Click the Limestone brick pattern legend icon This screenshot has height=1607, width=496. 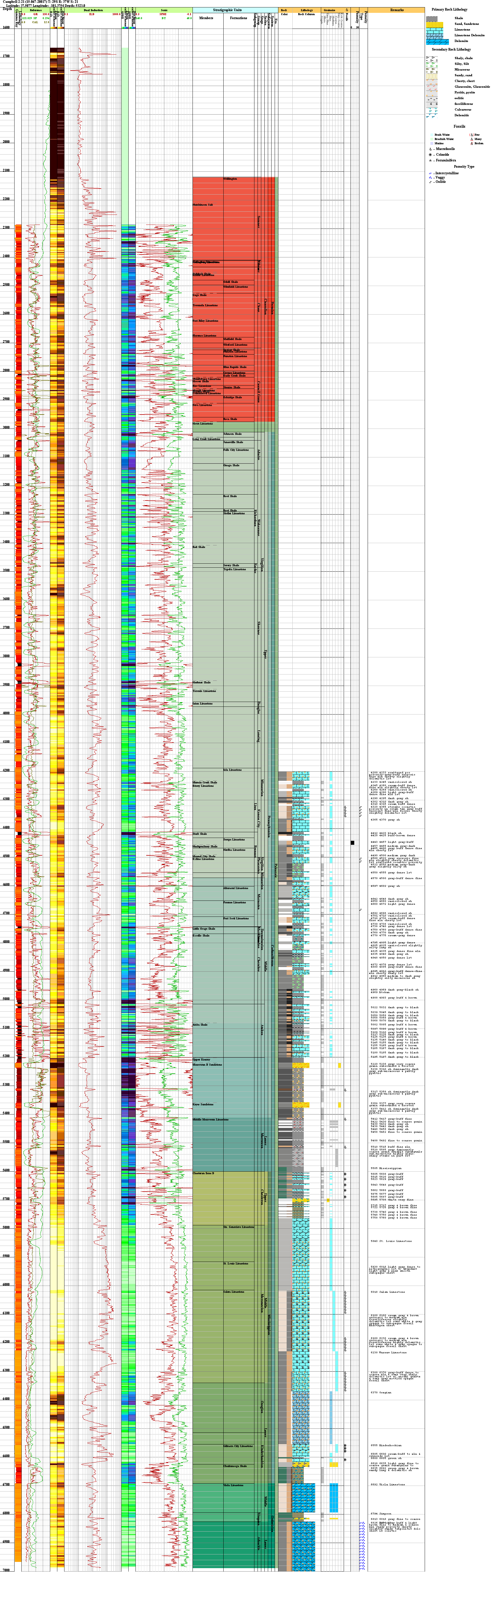point(434,30)
